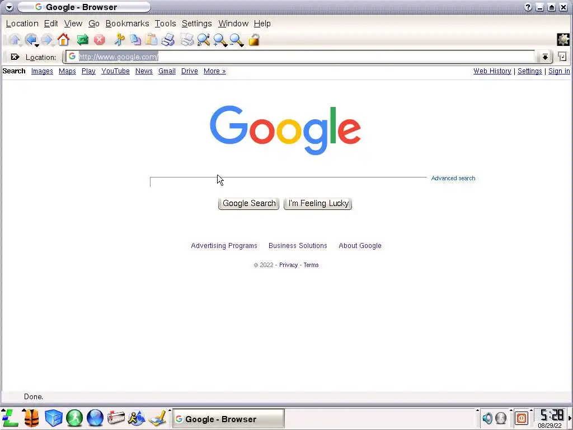Viewport: 573px width, 430px height.
Task: Go up one level with the Up arrow
Action: (x=15, y=40)
